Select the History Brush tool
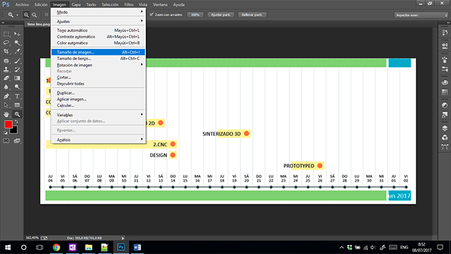 pyautogui.click(x=17, y=70)
